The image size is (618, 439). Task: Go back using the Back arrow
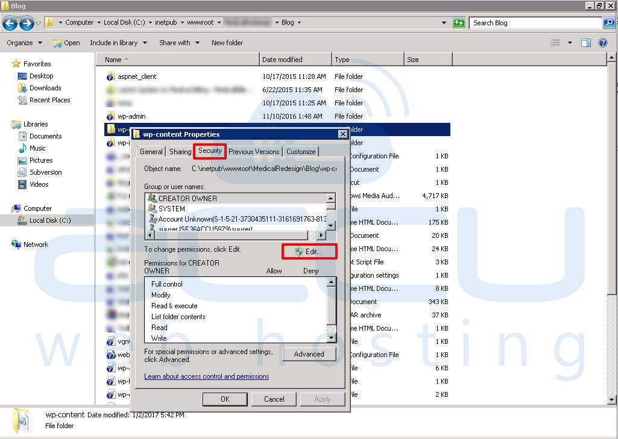10,23
